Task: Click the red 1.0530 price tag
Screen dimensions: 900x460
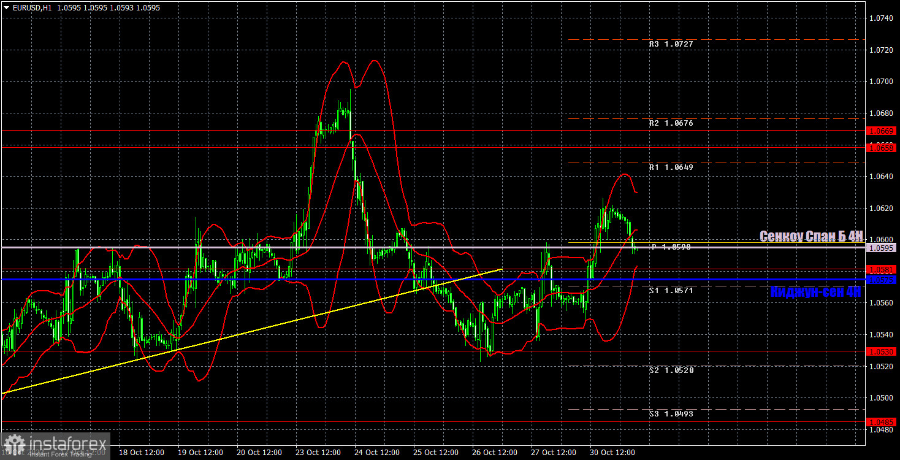Action: (x=882, y=351)
